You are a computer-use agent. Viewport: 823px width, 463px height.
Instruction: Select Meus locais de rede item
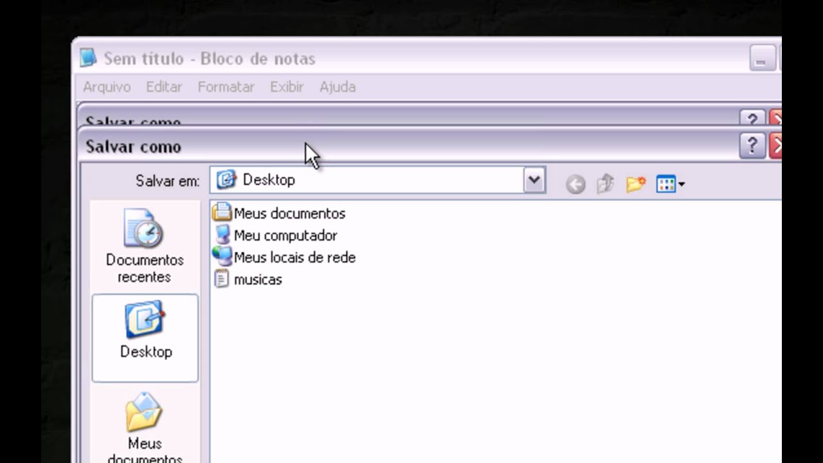(x=284, y=257)
